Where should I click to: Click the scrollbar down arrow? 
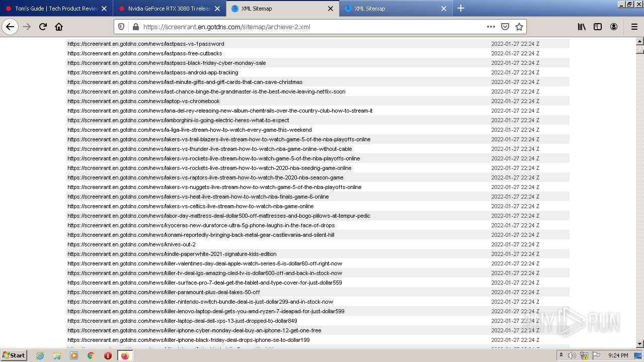click(640, 344)
